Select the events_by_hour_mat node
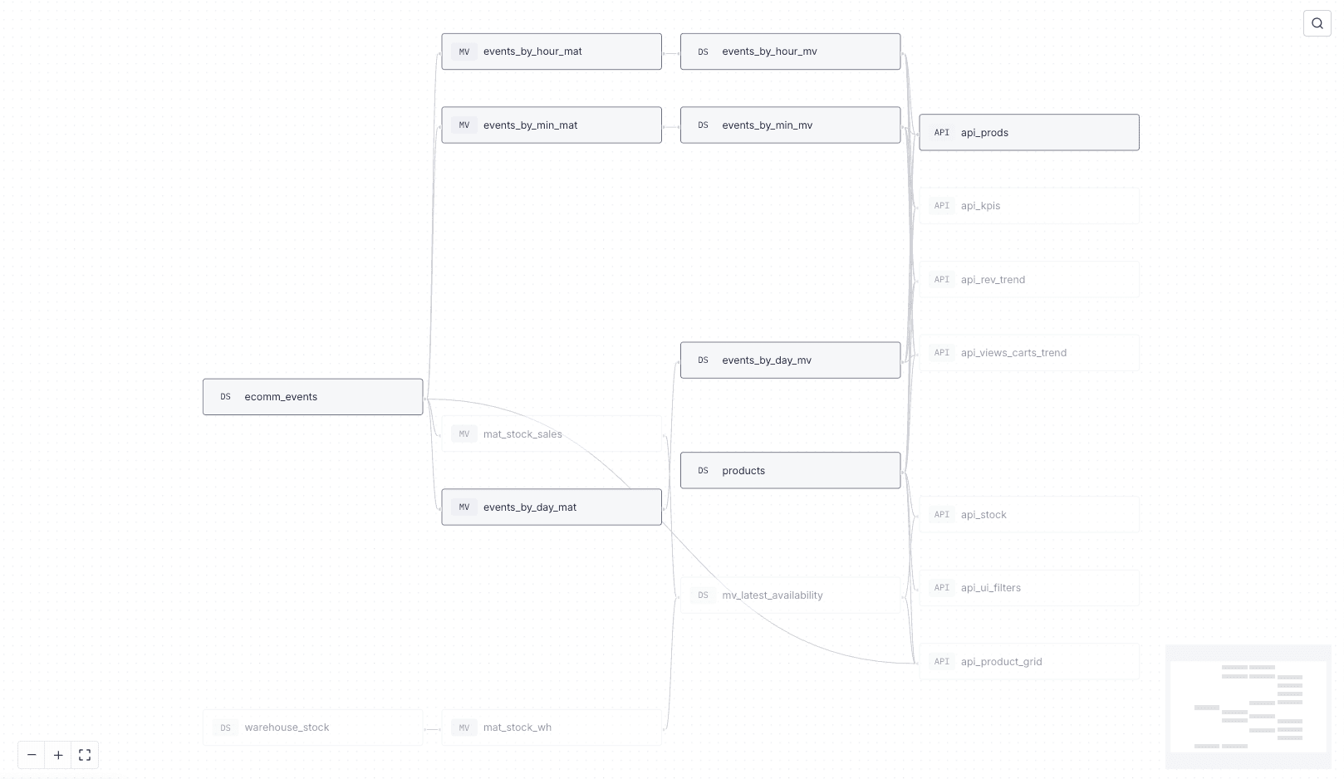The height and width of the screenshot is (779, 1344). coord(551,51)
